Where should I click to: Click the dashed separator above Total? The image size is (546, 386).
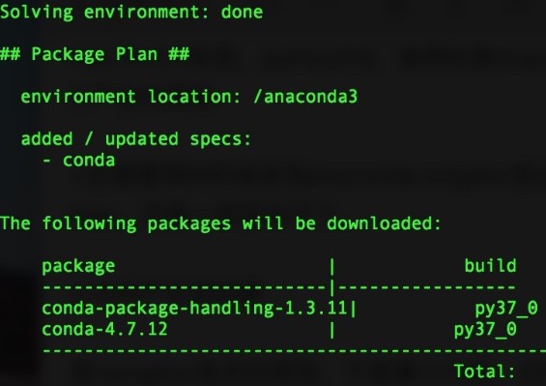click(x=294, y=350)
